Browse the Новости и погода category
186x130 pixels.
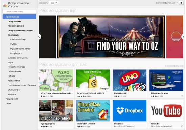(17, 67)
